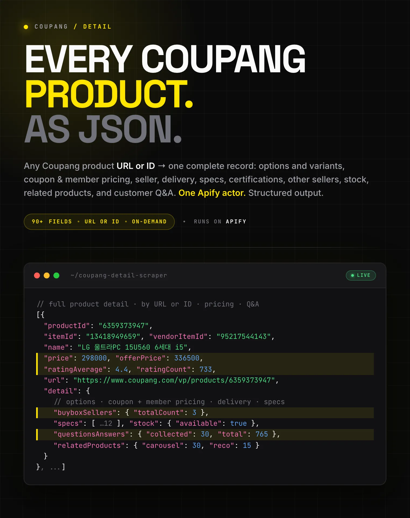Click the red close dot in terminal
The height and width of the screenshot is (518, 410).
coord(37,275)
